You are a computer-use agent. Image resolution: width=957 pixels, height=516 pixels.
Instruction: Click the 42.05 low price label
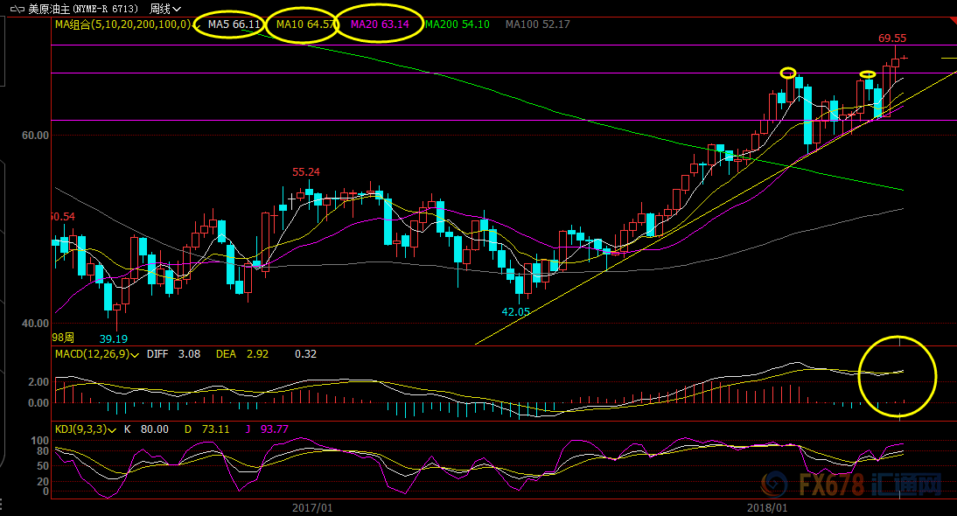click(515, 311)
